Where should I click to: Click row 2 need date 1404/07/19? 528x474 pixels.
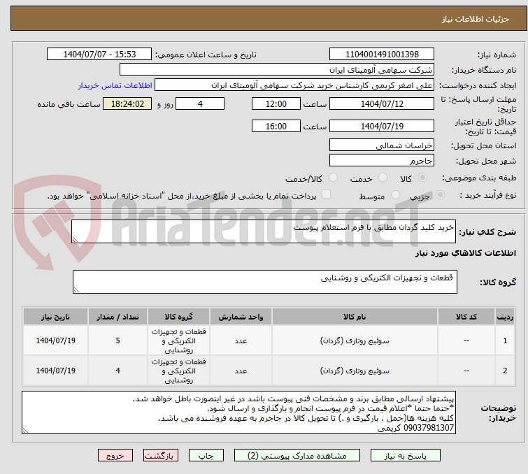[55, 371]
